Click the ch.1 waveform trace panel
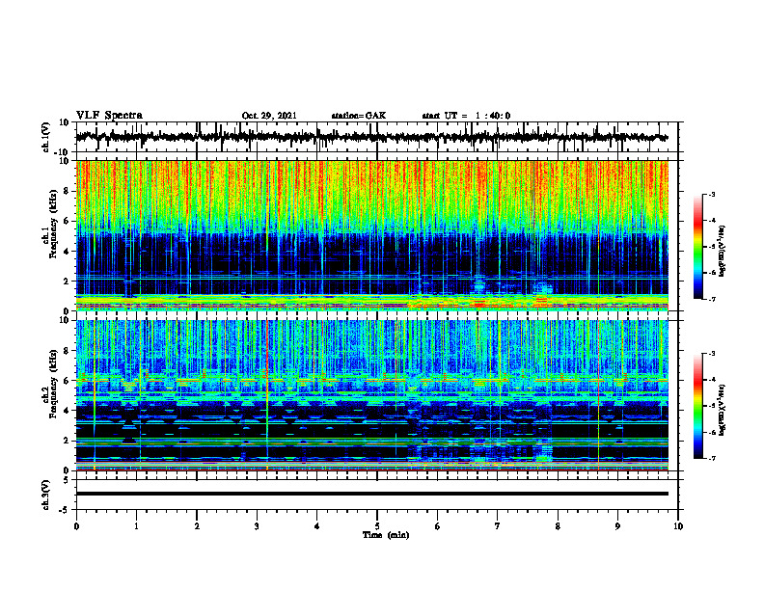The width and height of the screenshot is (764, 590). (x=377, y=137)
